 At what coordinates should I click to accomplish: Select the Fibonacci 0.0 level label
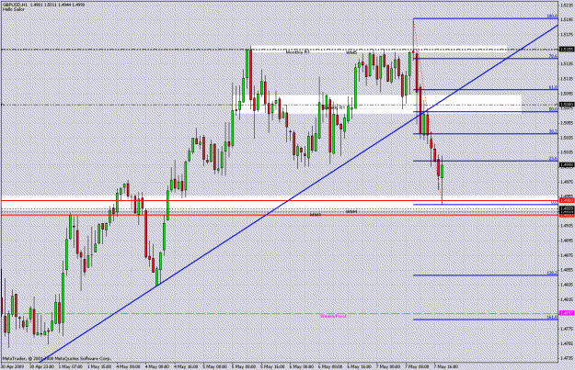click(x=555, y=202)
